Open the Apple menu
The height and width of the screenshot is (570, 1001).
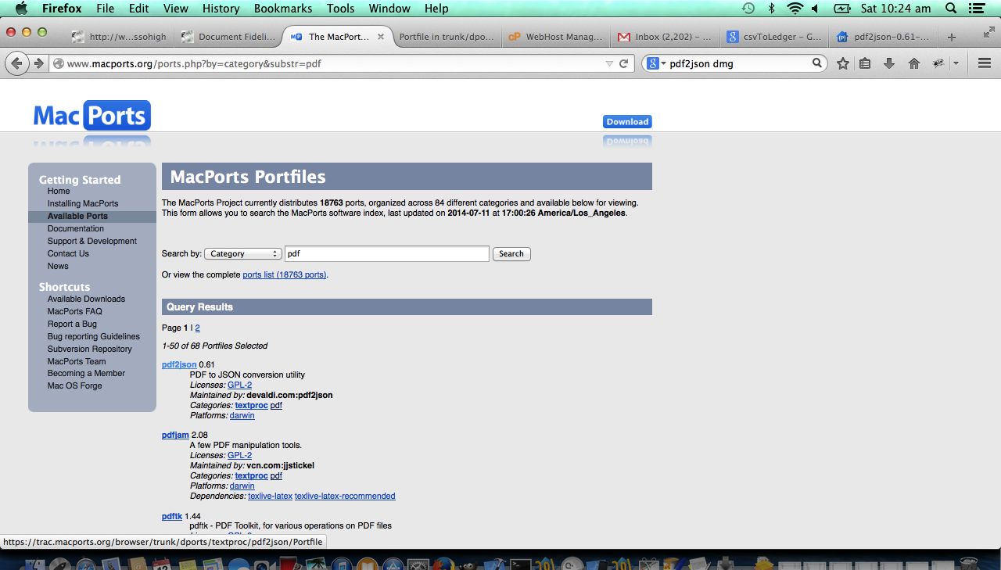tap(21, 9)
